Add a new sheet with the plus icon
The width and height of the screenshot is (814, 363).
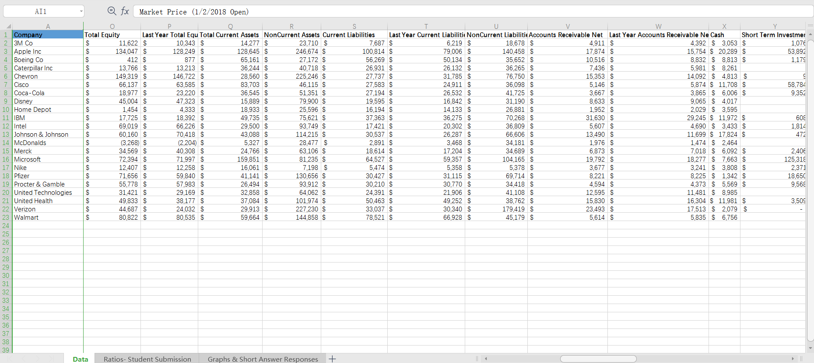pos(333,359)
